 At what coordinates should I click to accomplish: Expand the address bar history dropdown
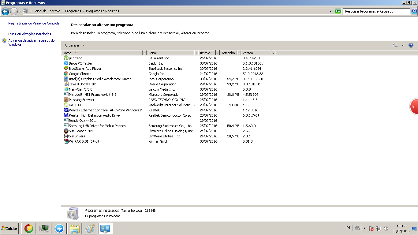point(330,11)
